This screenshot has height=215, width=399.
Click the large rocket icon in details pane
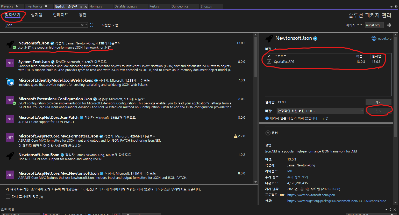[x=269, y=39]
